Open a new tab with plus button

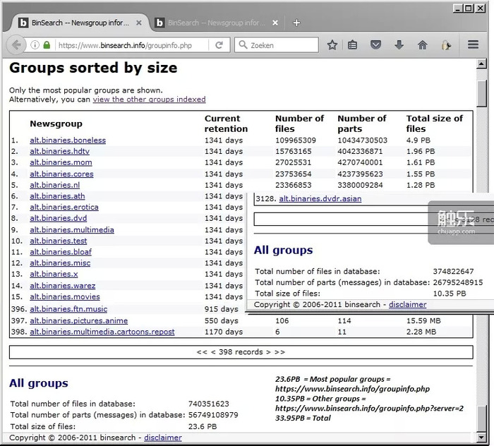[x=296, y=23]
